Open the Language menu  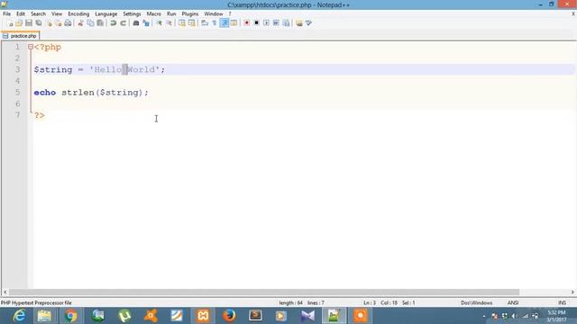(106, 13)
